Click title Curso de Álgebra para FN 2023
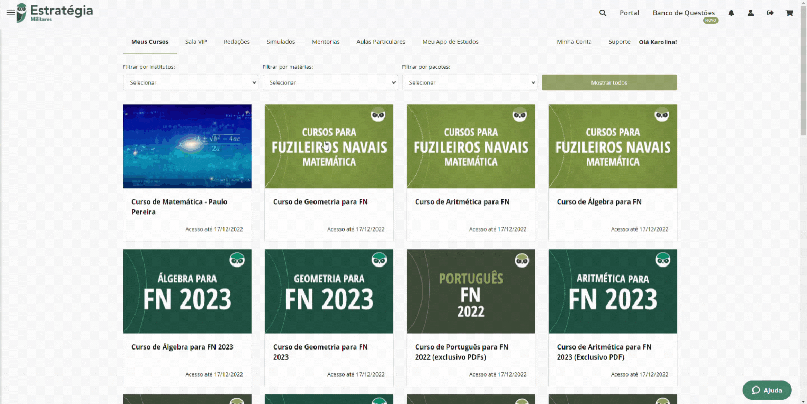The width and height of the screenshot is (807, 404). pos(182,347)
